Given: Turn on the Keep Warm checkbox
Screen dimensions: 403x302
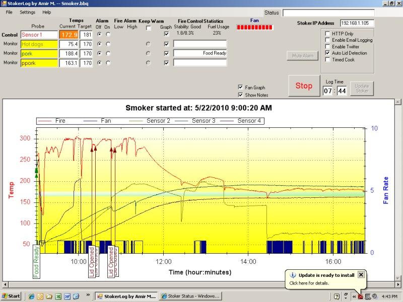Looking at the screenshot, I should coord(148,28).
